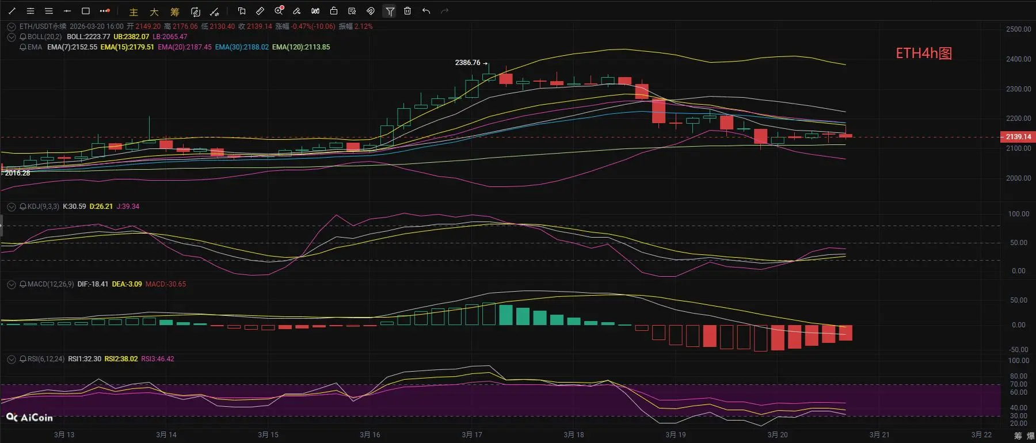Collapse the BOLL indicator chevron
Image resolution: width=1036 pixels, height=443 pixels.
[12, 37]
